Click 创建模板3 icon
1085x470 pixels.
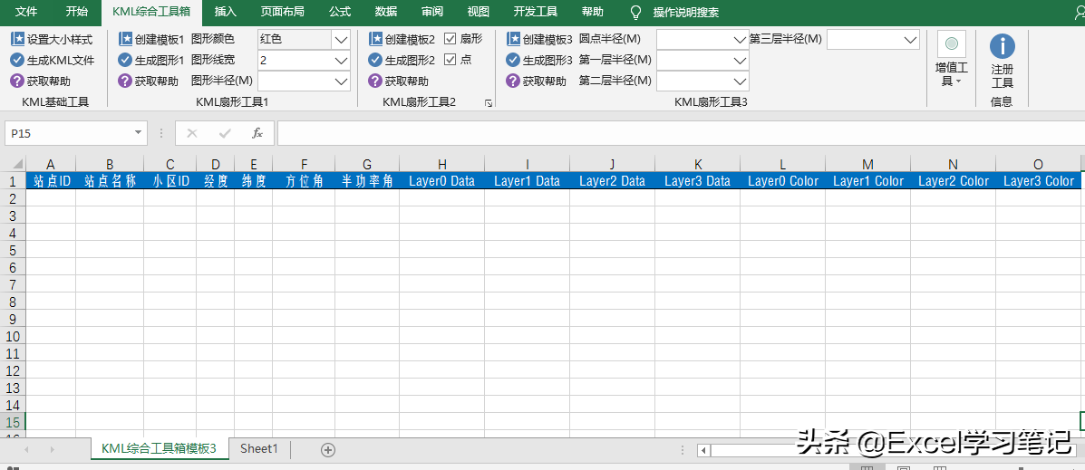513,40
